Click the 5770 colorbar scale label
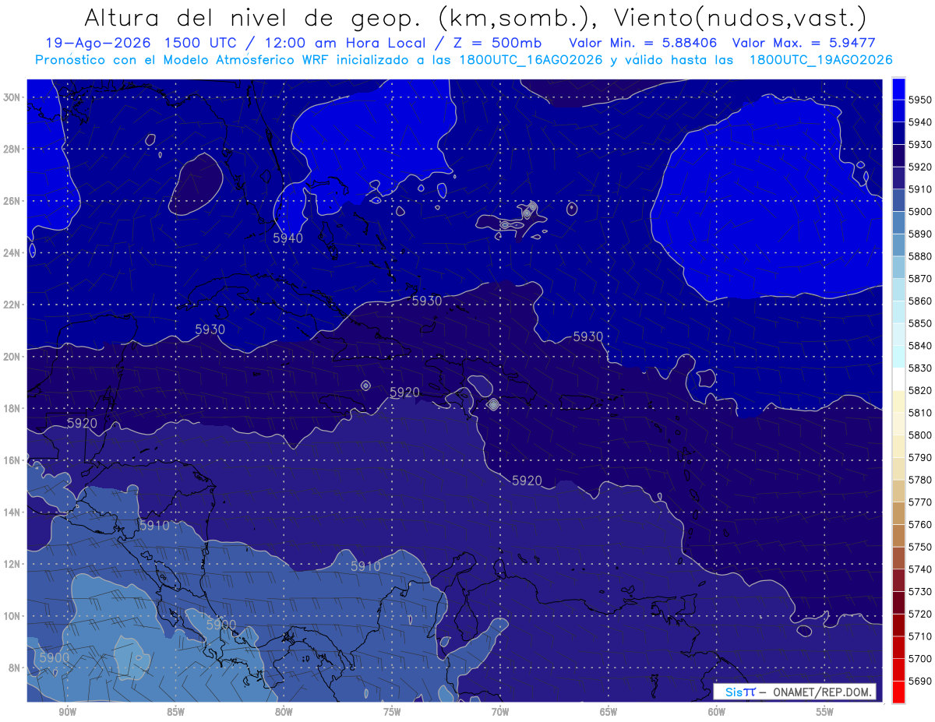Viewport: 935px width, 722px height. pyautogui.click(x=920, y=502)
